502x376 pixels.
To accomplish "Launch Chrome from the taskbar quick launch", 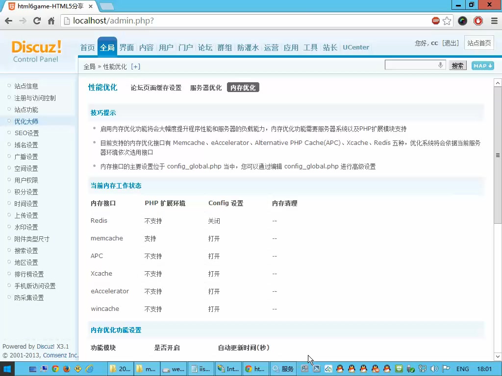I will coord(55,369).
